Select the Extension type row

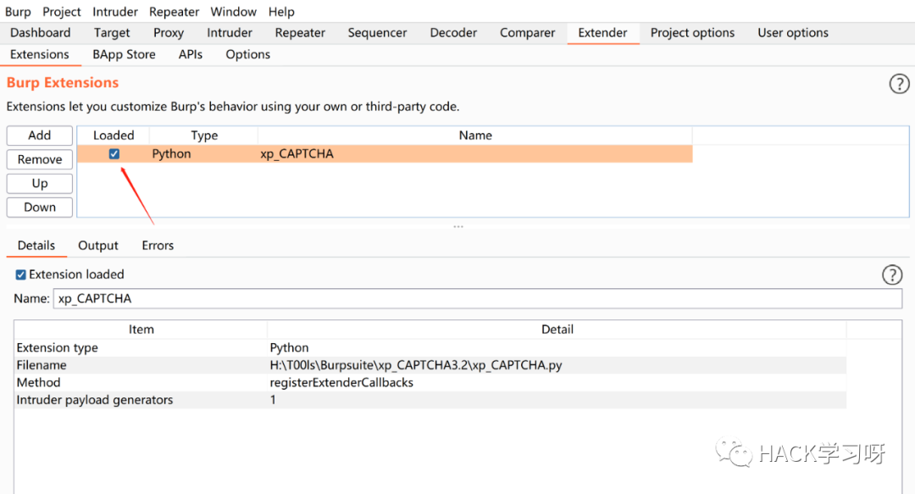(430, 347)
